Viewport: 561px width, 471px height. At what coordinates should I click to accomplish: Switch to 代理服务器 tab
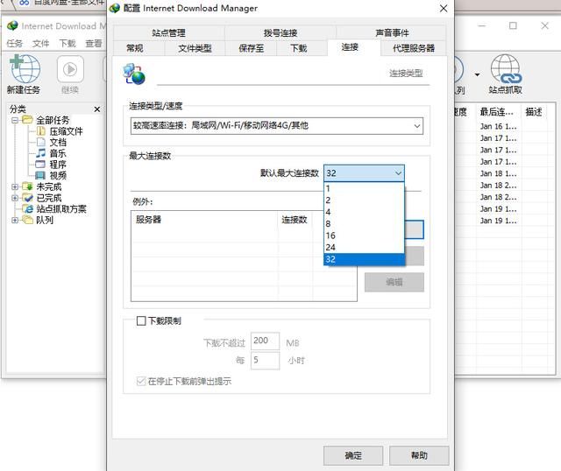tap(414, 48)
